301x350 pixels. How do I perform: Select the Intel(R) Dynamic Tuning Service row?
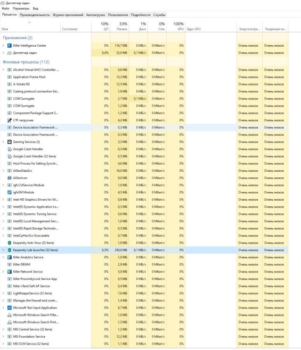point(144,214)
